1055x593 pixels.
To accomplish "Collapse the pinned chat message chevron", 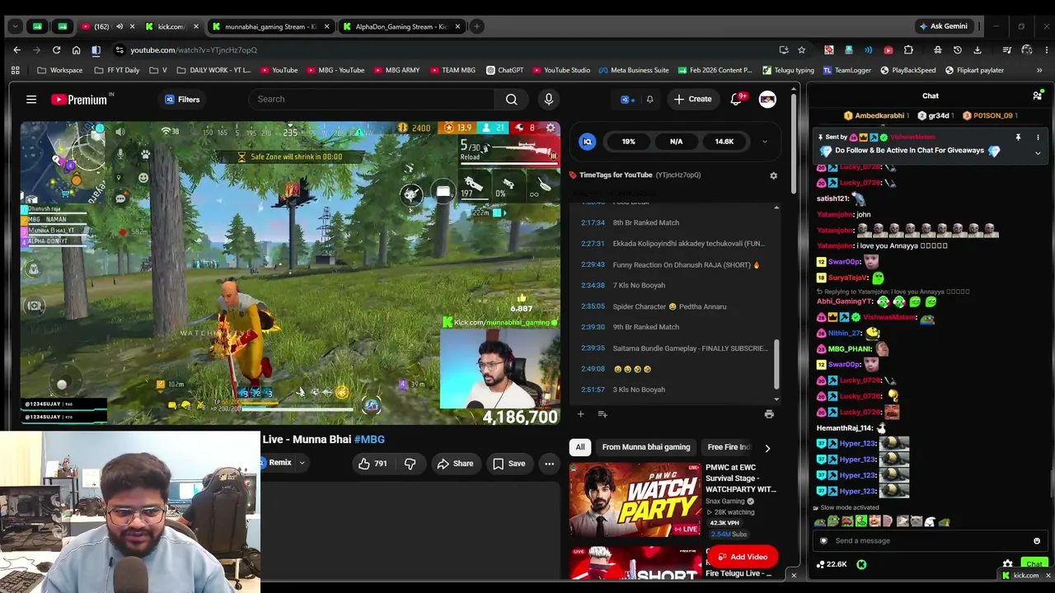I will coord(1038,153).
